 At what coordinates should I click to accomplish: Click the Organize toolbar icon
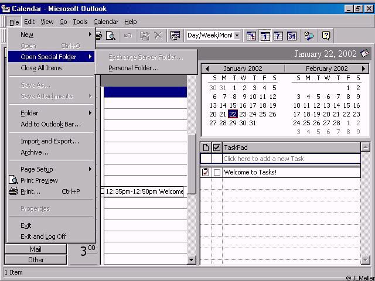point(175,36)
